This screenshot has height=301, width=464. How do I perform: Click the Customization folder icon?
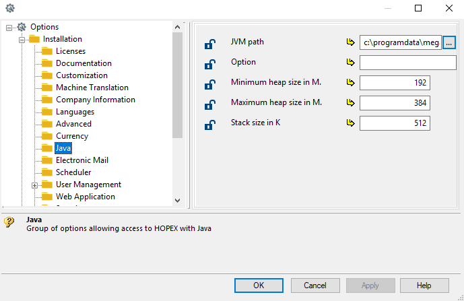47,75
